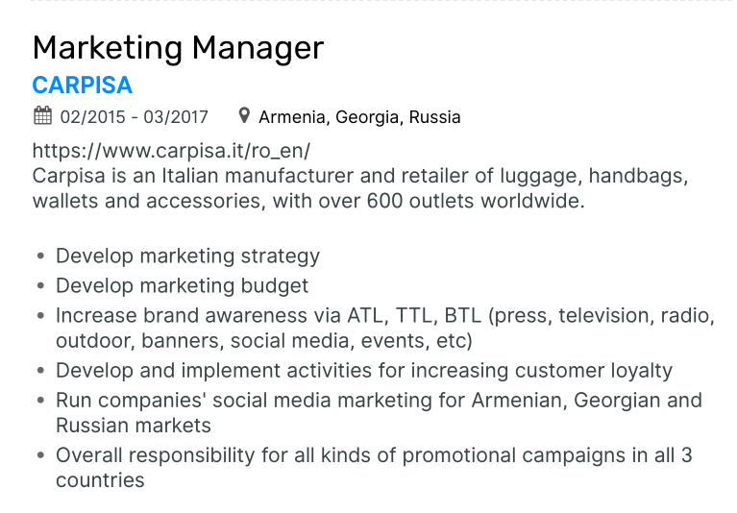Click the bullet dot before 'Overall responsibility'
Image resolution: width=737 pixels, height=513 pixels.
39,456
